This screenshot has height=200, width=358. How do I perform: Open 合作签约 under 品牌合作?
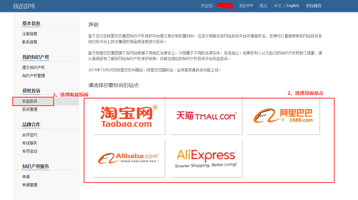point(30,135)
